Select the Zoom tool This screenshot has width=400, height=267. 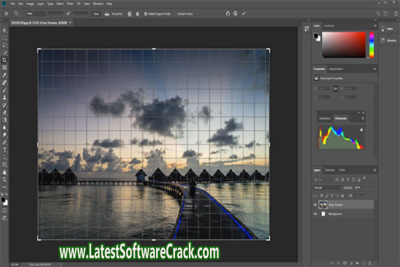point(4,180)
